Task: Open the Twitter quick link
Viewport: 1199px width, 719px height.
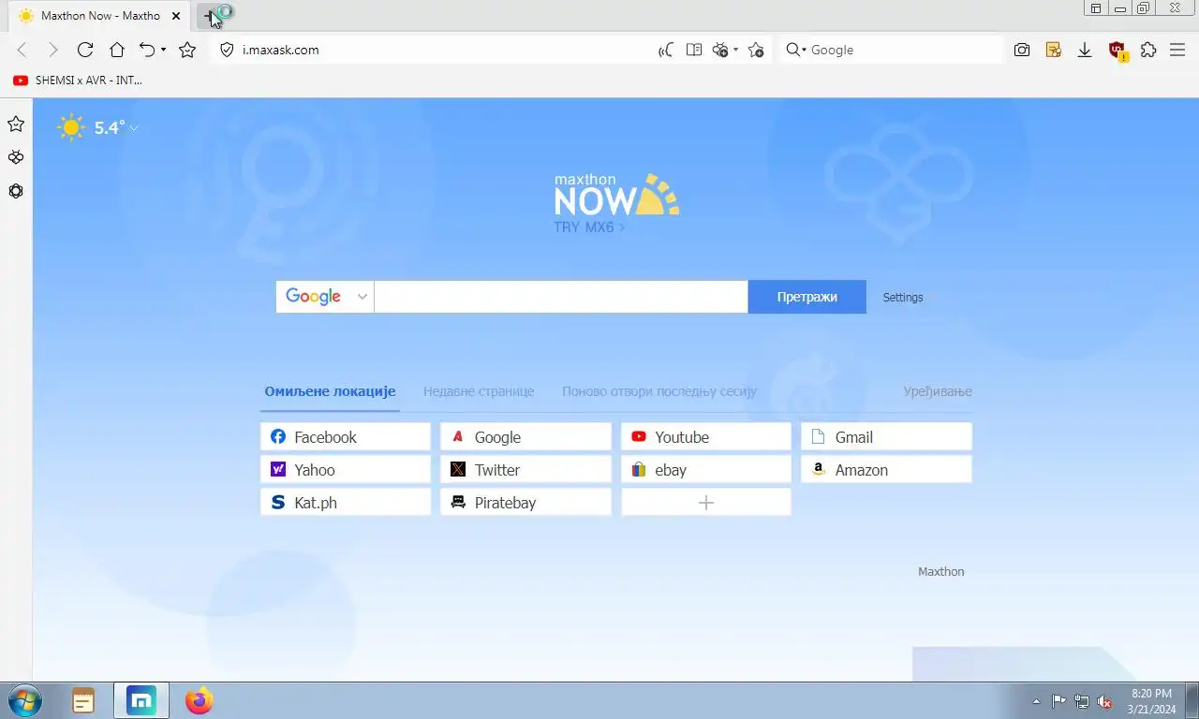Action: tap(525, 469)
